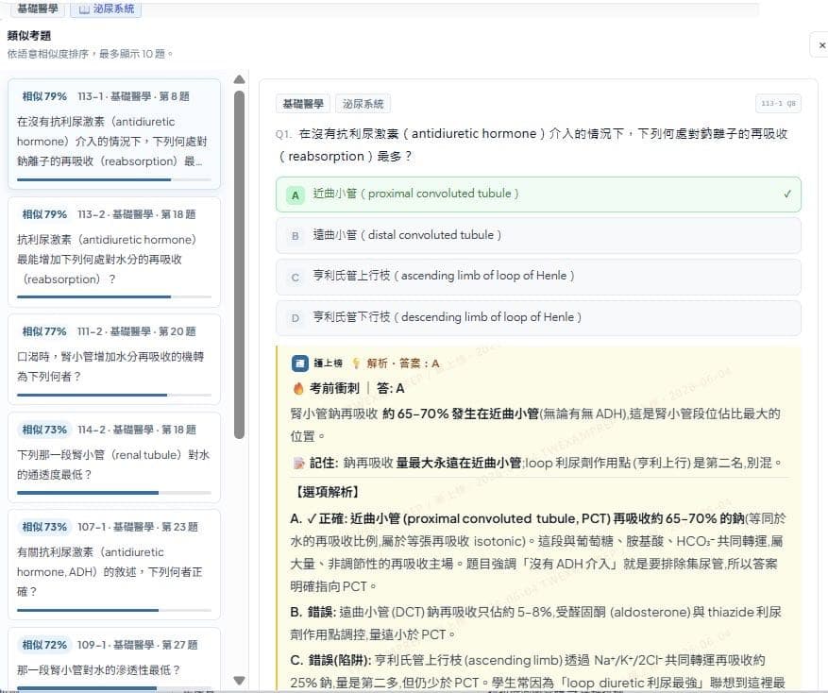Viewport: 828px width, 693px height.
Task: Click the 基礎醫學 tag in the question card
Action: coord(303,104)
